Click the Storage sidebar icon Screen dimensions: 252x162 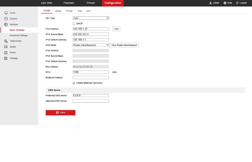tap(5, 58)
